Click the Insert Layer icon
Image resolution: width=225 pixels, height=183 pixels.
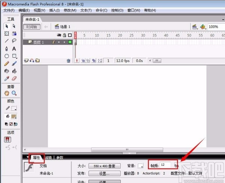click(x=26, y=61)
